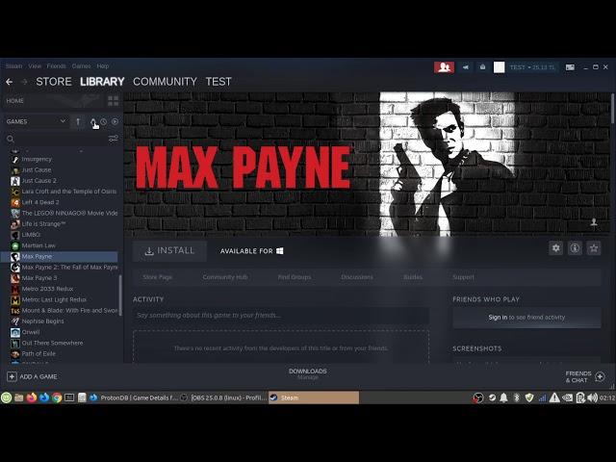The width and height of the screenshot is (616, 462).
Task: Go to the STORE tab
Action: (54, 82)
